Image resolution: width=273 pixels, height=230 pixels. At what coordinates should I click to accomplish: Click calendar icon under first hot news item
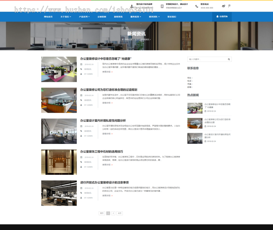[x=205, y=111]
